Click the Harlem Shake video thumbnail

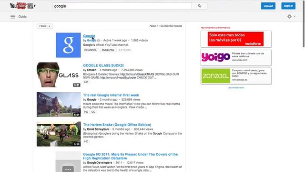pyautogui.click(x=59, y=134)
